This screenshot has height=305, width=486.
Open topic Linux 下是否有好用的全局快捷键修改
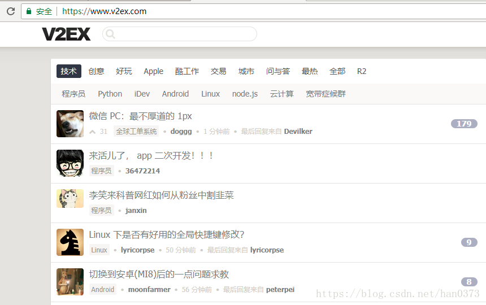[x=167, y=234]
